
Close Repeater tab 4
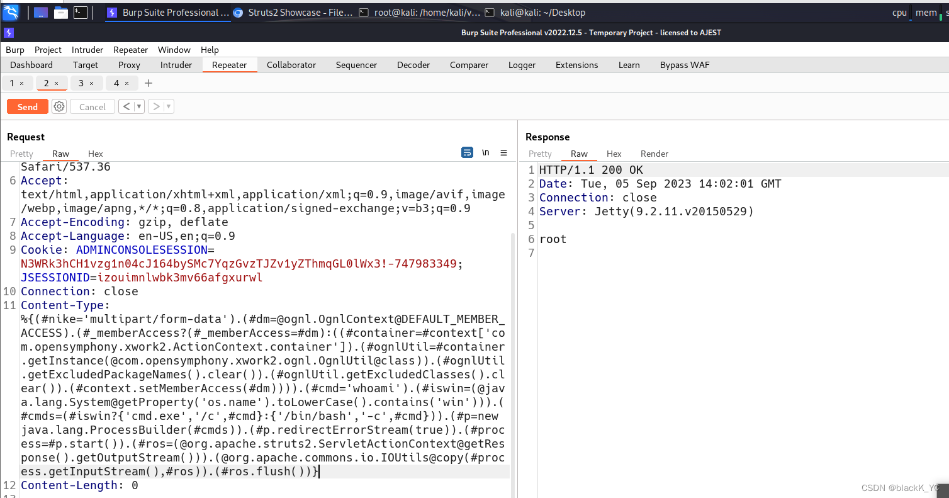126,83
